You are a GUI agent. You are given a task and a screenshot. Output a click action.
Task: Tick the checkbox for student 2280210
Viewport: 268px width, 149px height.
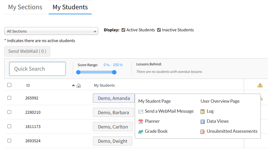point(9,112)
